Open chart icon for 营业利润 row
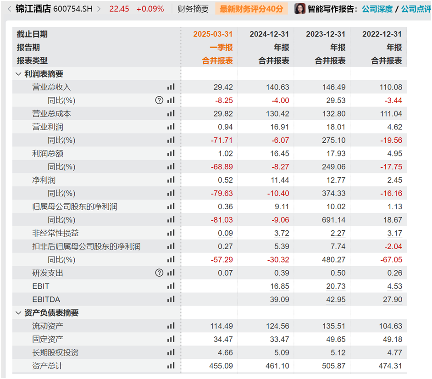Screen dimensions: 432x379 171,127
